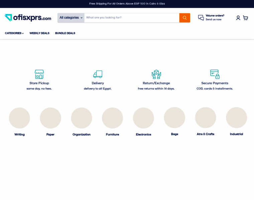Click the 'Secure Payments' heading
The height and width of the screenshot is (200, 254).
click(215, 83)
